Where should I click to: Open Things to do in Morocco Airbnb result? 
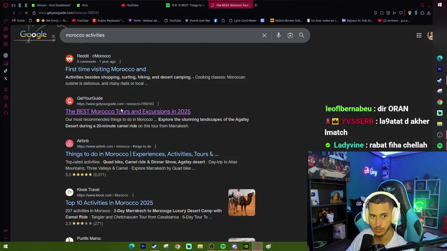tap(142, 154)
